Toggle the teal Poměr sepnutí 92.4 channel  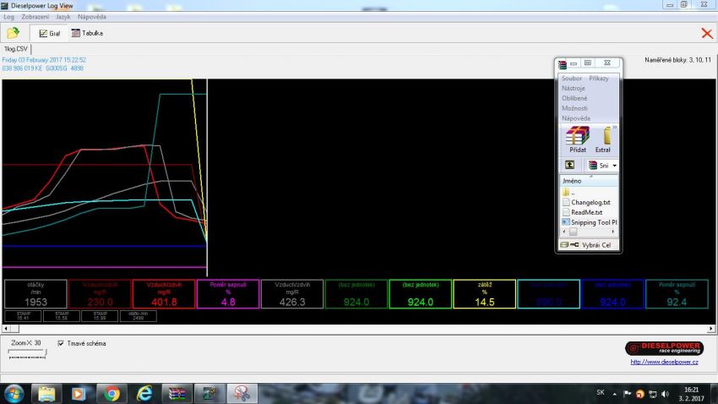pyautogui.click(x=677, y=294)
